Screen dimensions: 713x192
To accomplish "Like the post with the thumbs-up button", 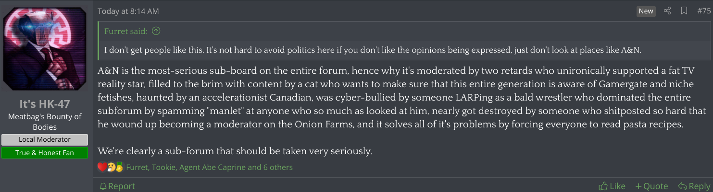I will point(612,186).
